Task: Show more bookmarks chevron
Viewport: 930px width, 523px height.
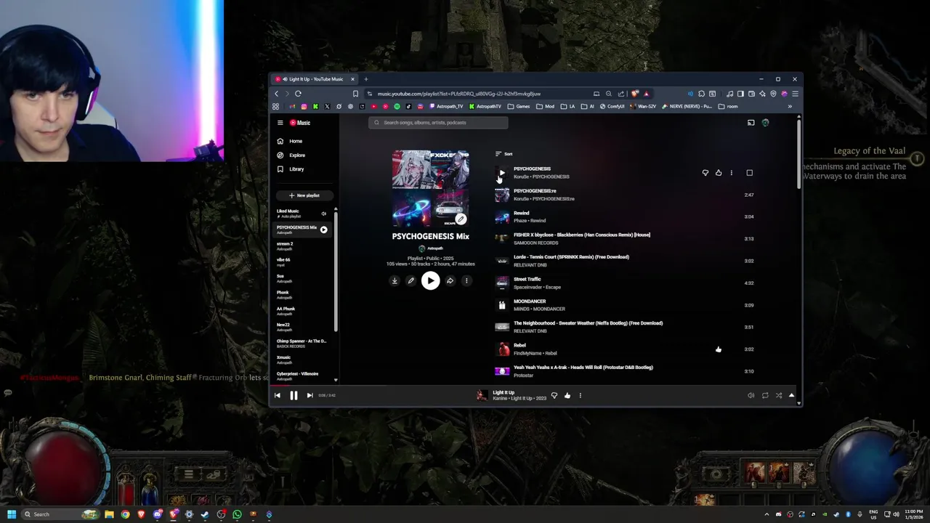Action: (x=790, y=106)
